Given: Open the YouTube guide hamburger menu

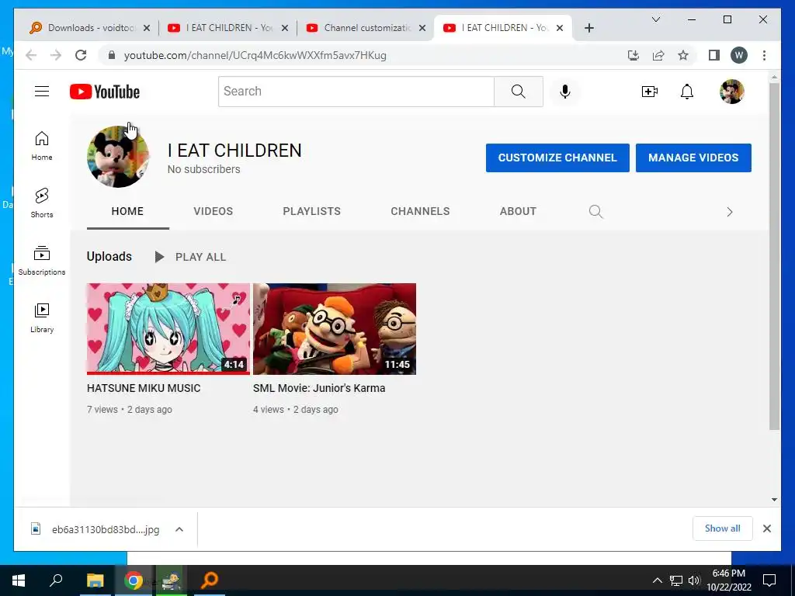Looking at the screenshot, I should (x=42, y=92).
